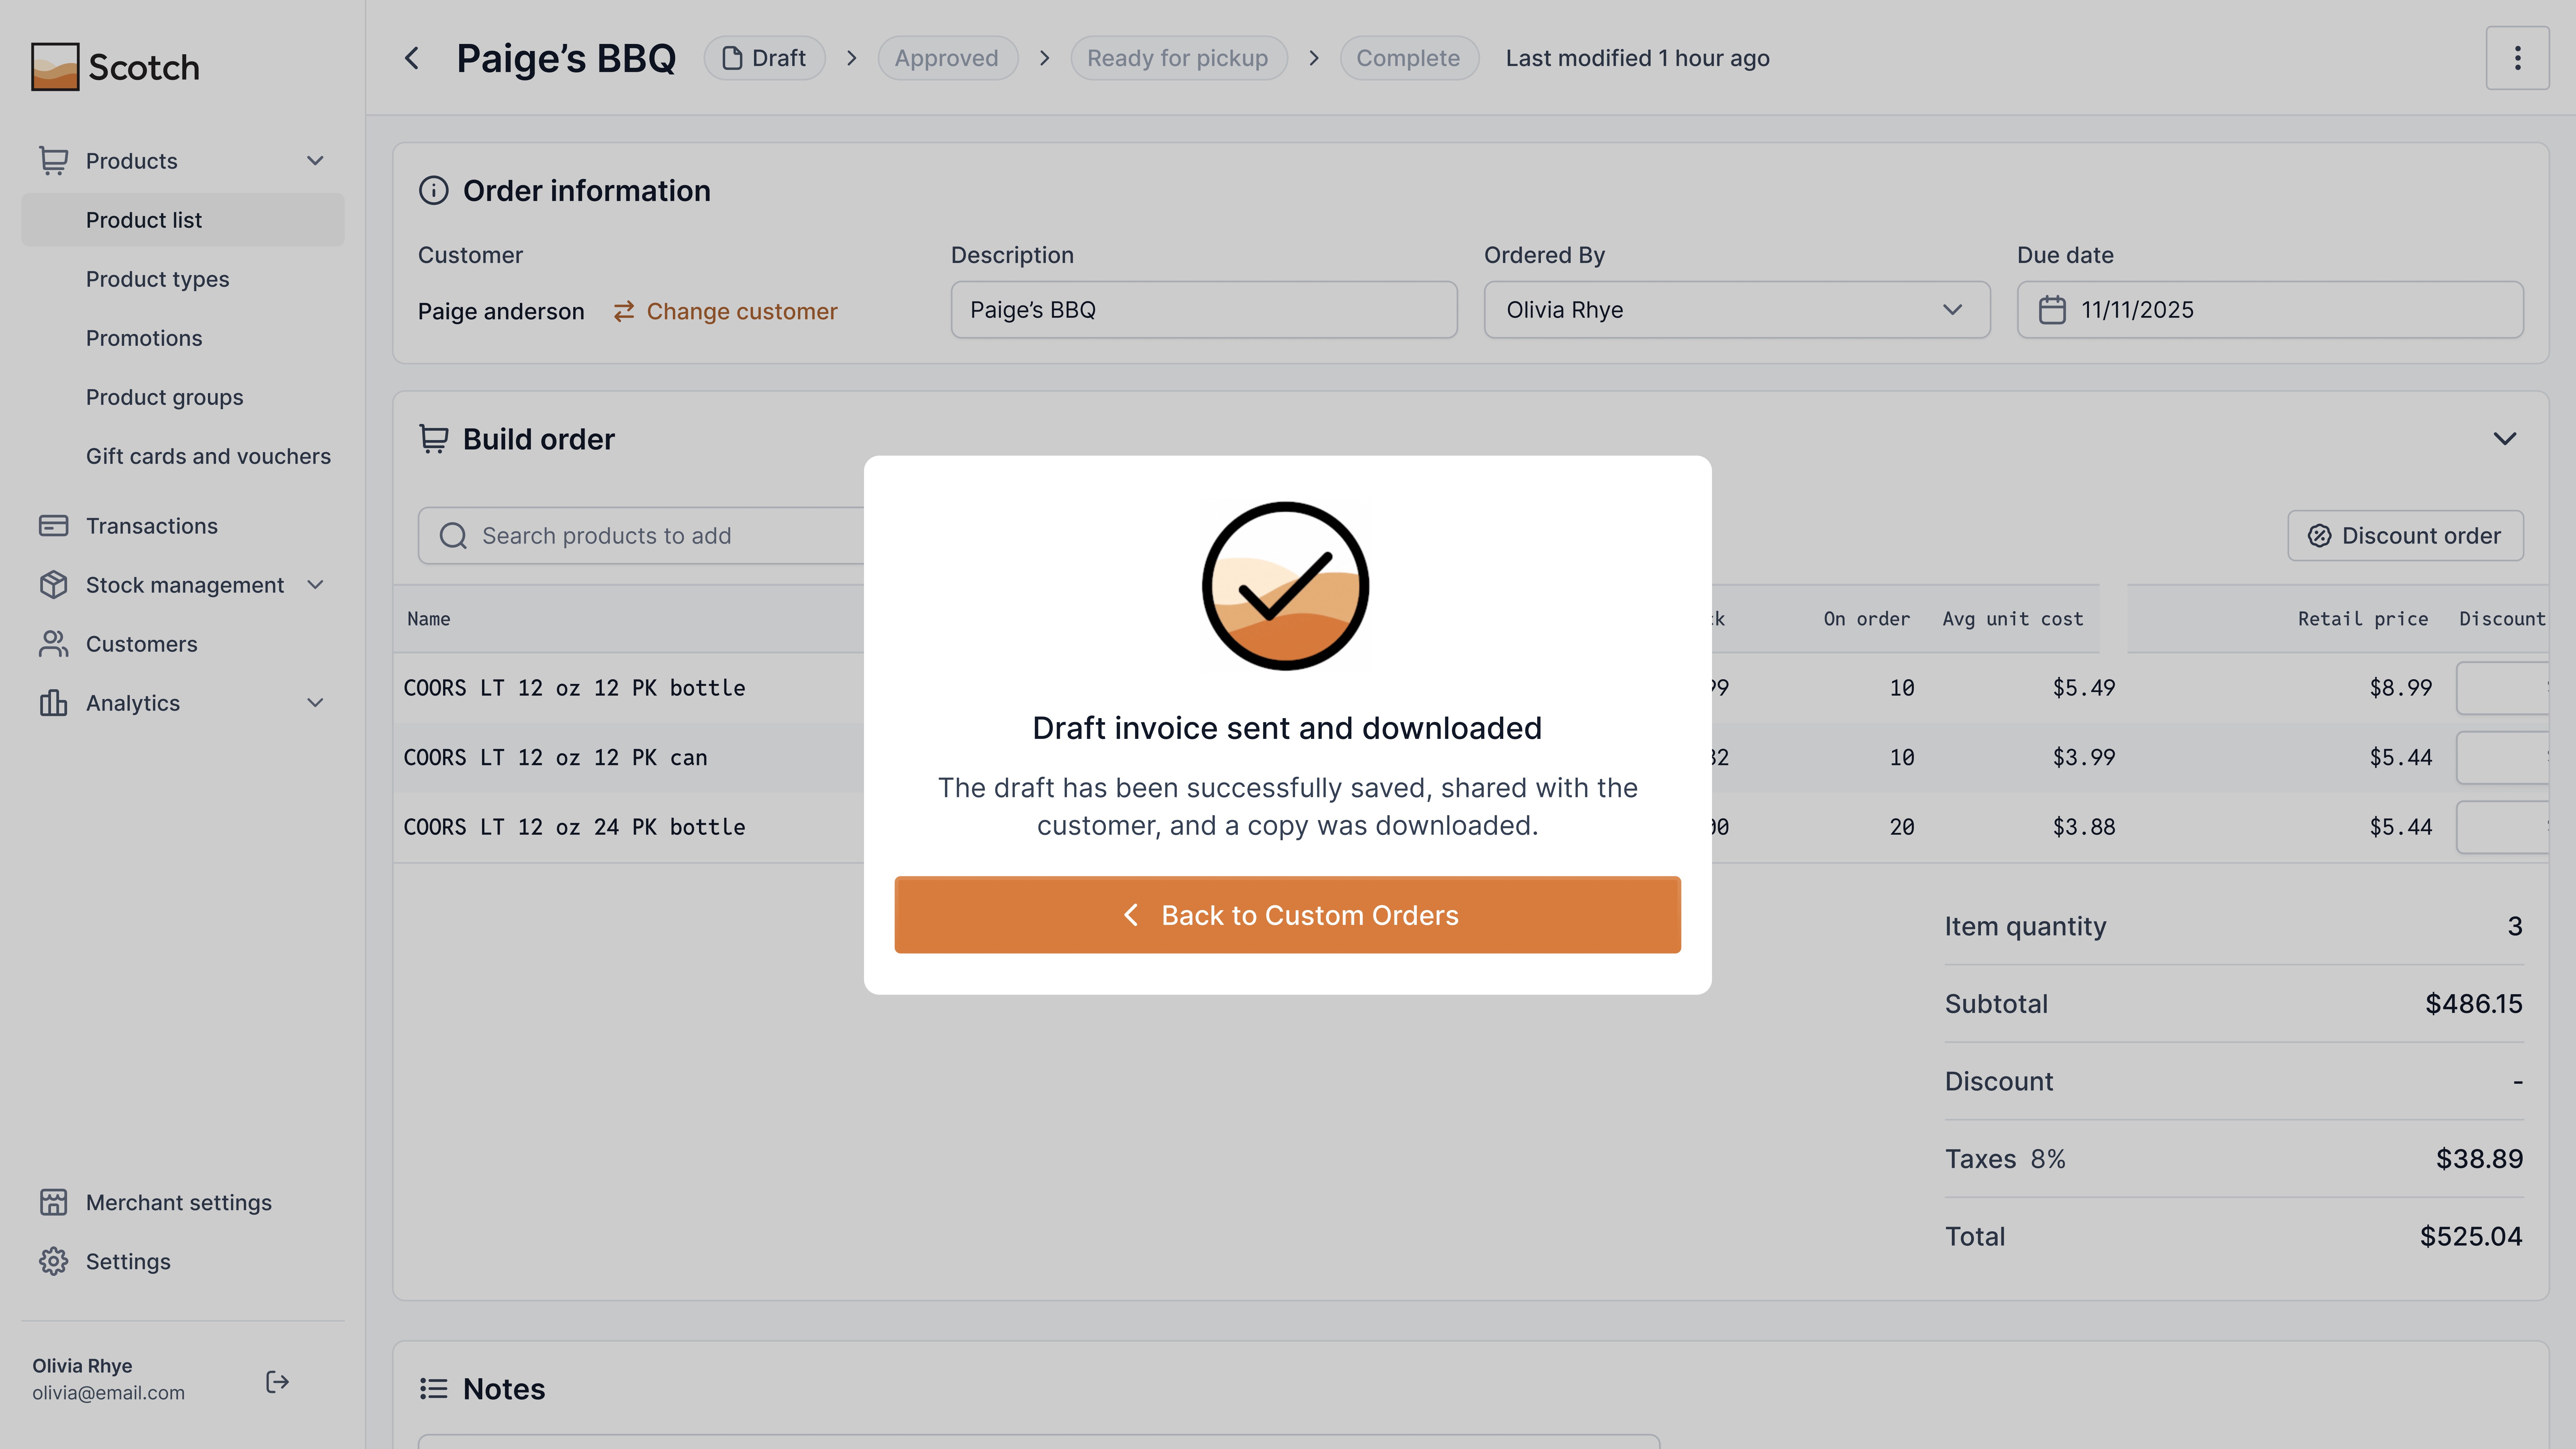The image size is (2576, 1449).
Task: Click the calendar icon in Due date
Action: pyautogui.click(x=2052, y=310)
